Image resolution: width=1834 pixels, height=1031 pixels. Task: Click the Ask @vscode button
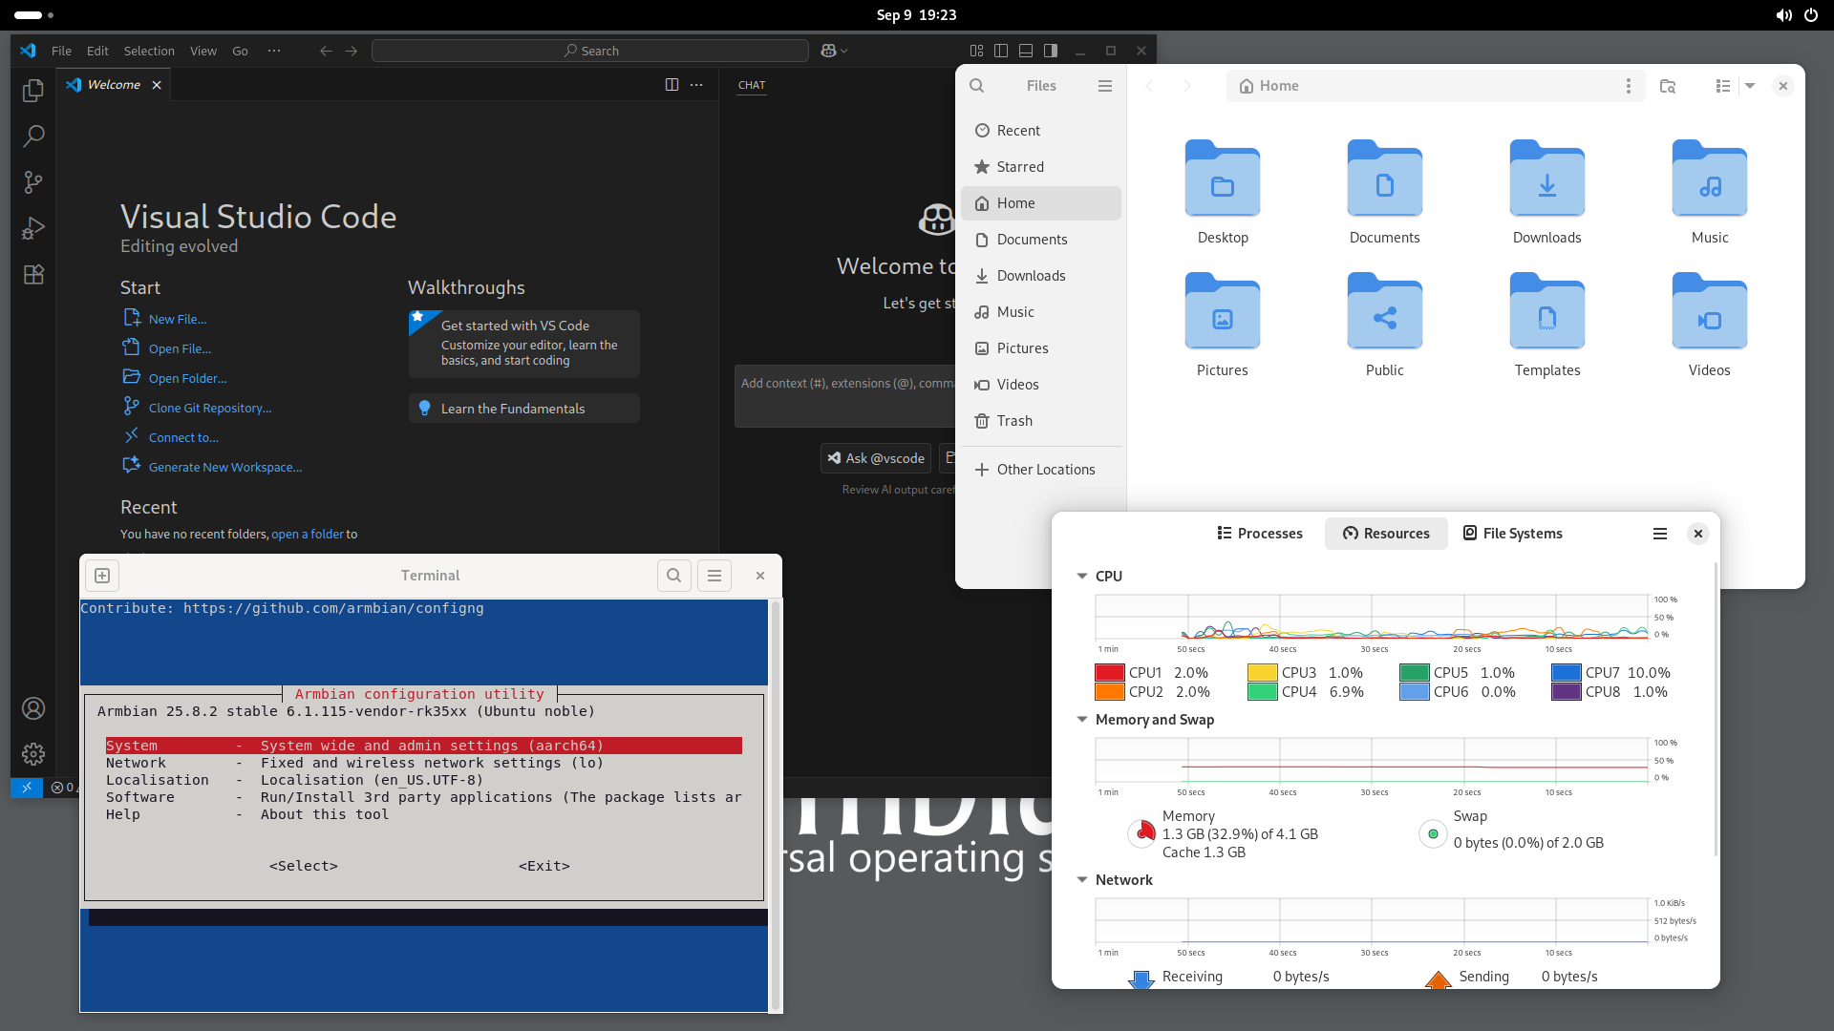click(x=876, y=458)
